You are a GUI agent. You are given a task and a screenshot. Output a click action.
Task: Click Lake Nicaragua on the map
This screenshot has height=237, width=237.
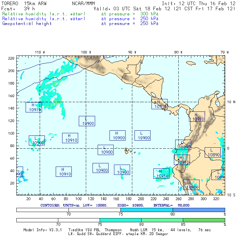(x=153, y=94)
